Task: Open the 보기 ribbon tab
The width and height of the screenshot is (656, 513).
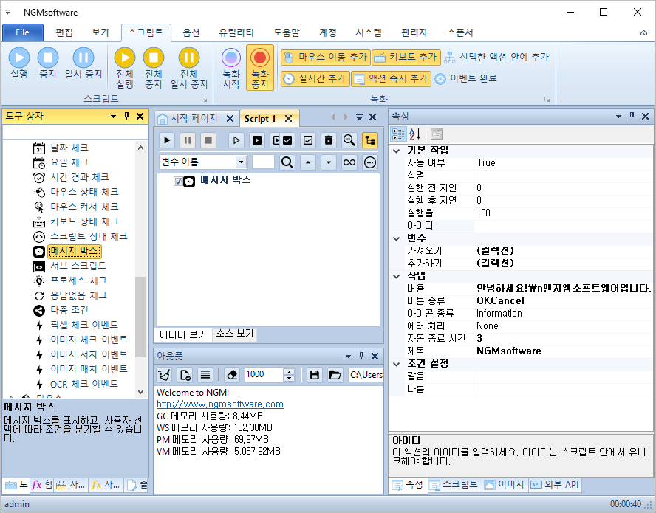Action: coord(100,32)
